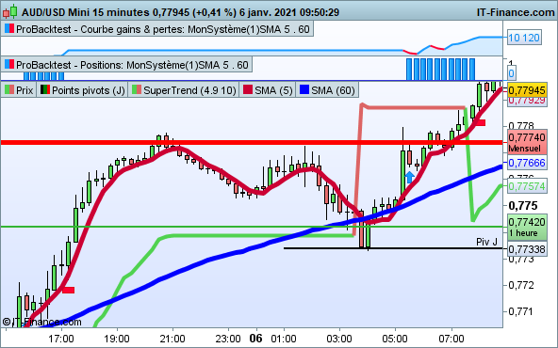
Task: Click the red Mensuel horizontal resistance line
Action: [x=252, y=142]
